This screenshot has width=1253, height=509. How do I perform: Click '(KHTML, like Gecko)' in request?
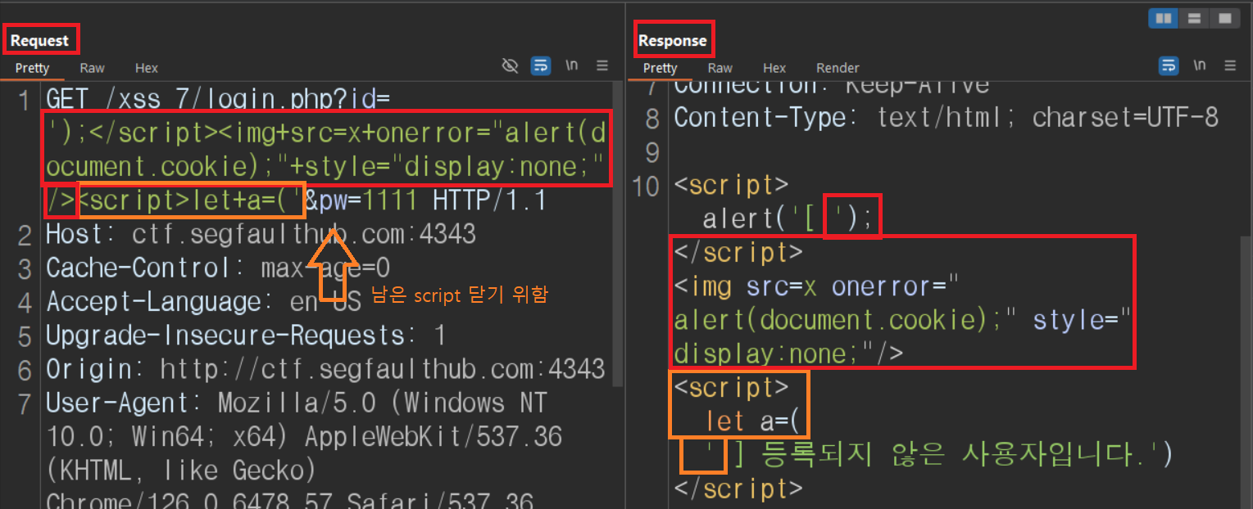pos(182,470)
